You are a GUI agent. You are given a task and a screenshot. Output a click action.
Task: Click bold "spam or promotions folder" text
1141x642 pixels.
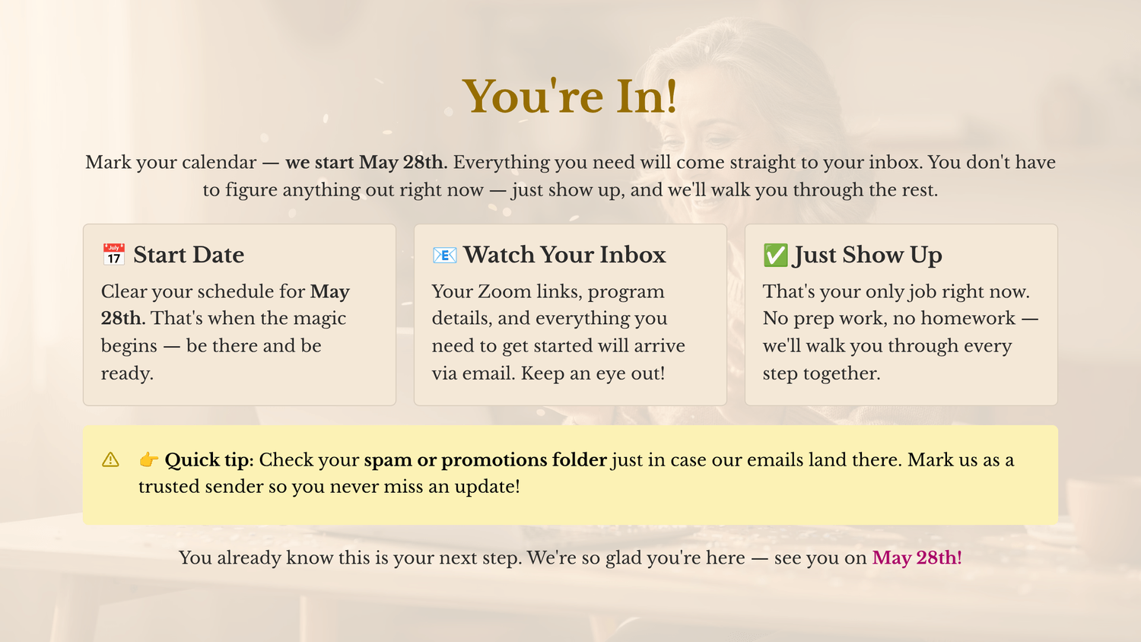coord(485,459)
